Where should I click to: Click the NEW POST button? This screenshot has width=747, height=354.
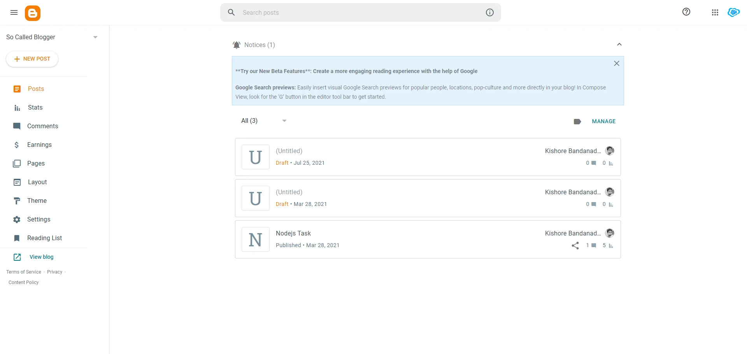click(32, 59)
